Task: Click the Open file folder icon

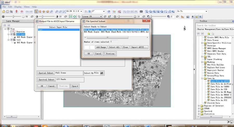Action: (x=4, y=11)
